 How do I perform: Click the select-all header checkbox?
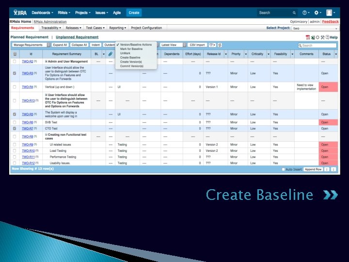click(15, 54)
